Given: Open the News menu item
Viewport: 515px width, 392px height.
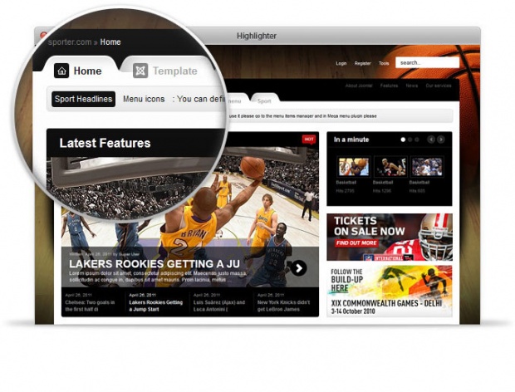Looking at the screenshot, I should coord(411,86).
